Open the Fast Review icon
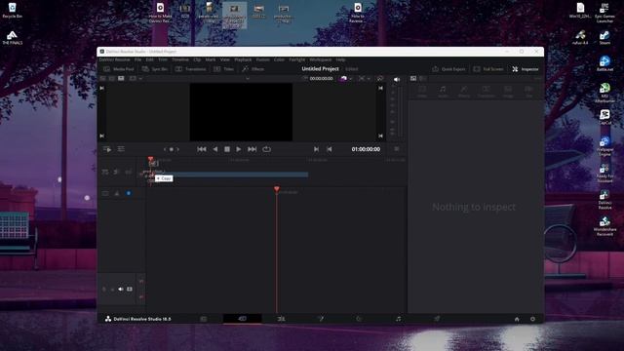Image resolution: width=624 pixels, height=351 pixels. click(x=107, y=149)
